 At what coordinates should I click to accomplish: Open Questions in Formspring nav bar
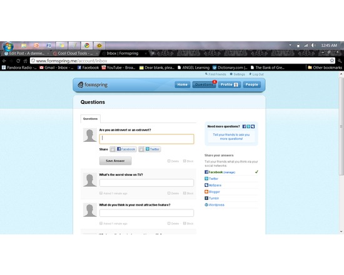[204, 84]
